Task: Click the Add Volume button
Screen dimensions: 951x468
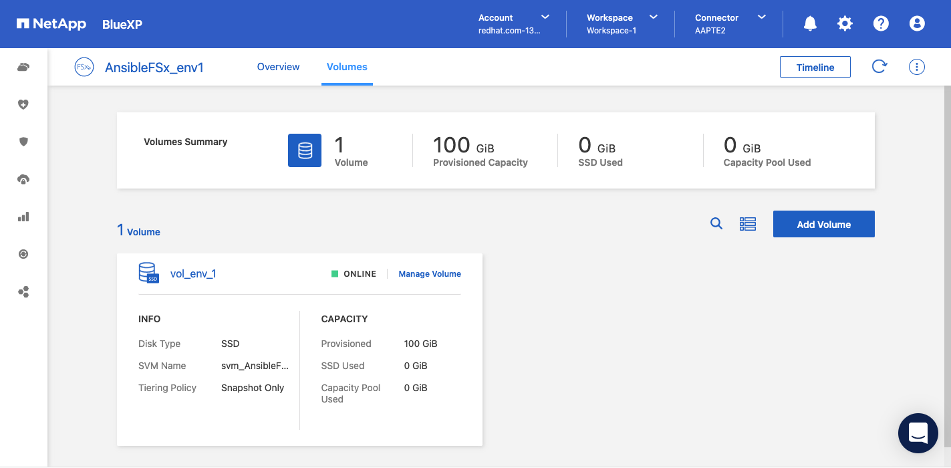Action: tap(823, 225)
